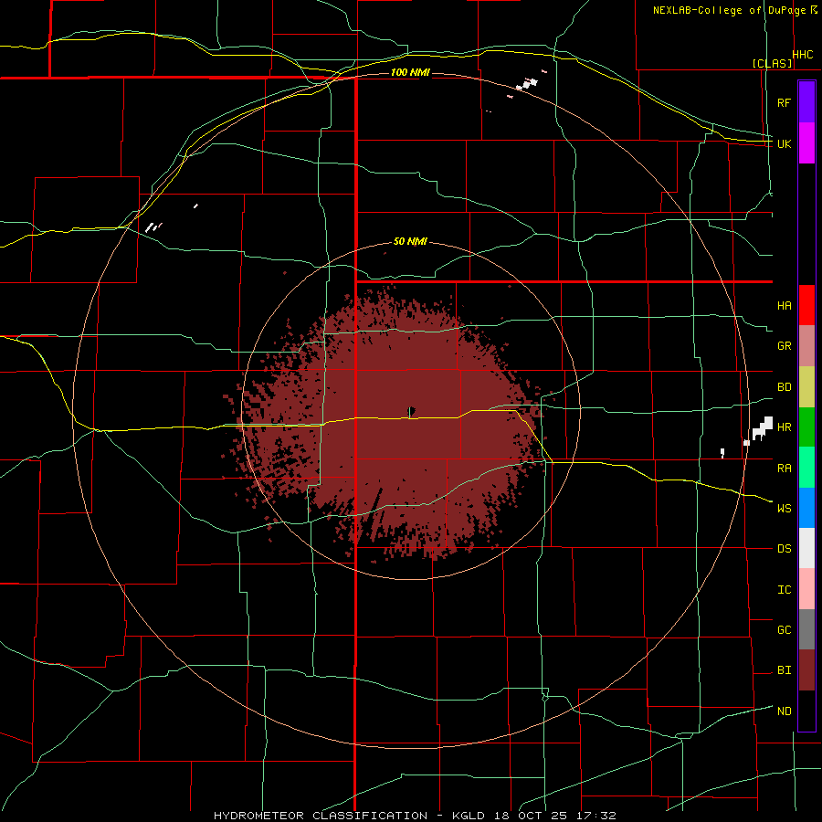Click the 17:32 timestamp in the footer
The image size is (822, 822).
(x=597, y=816)
